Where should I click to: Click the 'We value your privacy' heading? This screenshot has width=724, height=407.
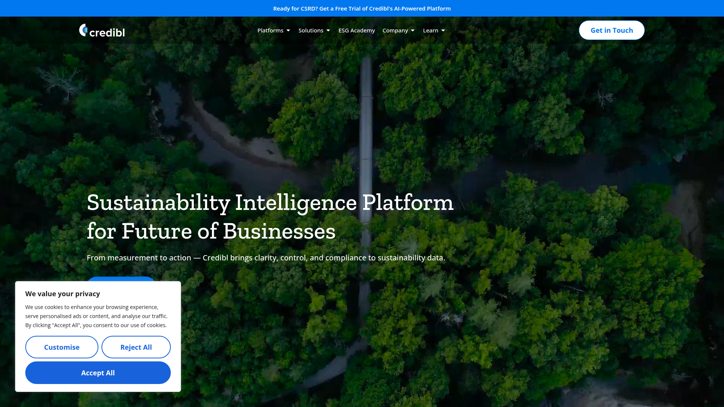63,294
